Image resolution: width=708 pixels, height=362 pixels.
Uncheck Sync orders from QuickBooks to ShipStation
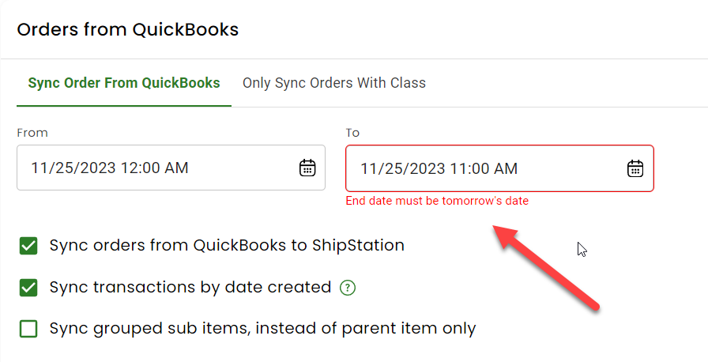coord(28,246)
